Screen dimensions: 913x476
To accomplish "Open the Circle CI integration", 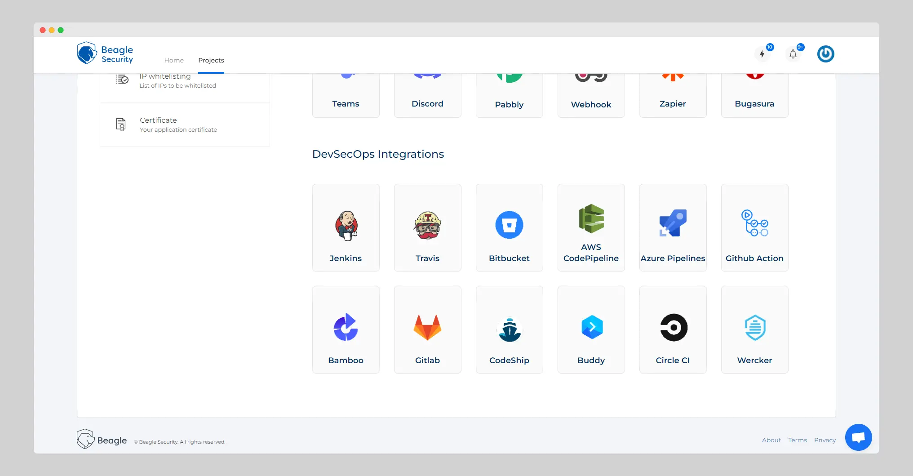I will (x=673, y=329).
